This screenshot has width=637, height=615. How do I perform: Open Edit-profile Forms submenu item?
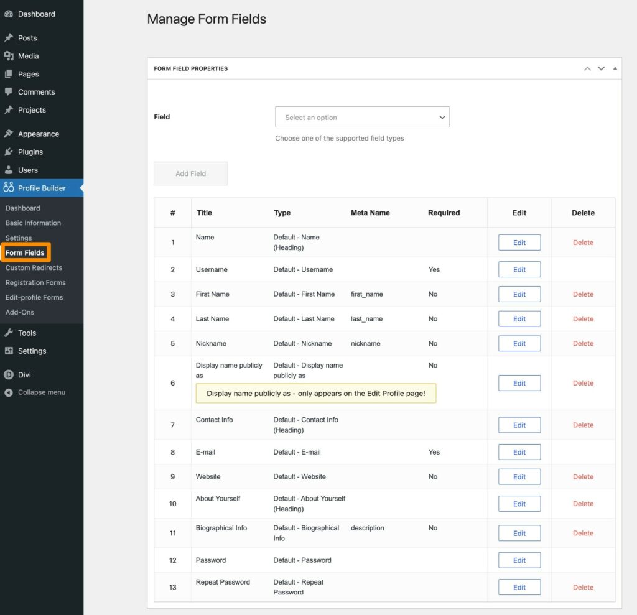click(x=34, y=297)
